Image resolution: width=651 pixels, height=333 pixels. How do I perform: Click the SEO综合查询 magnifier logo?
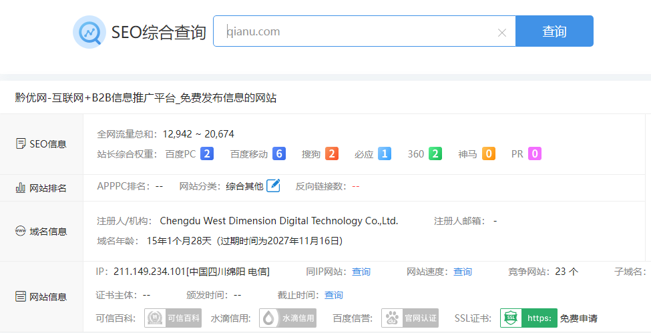(x=89, y=32)
